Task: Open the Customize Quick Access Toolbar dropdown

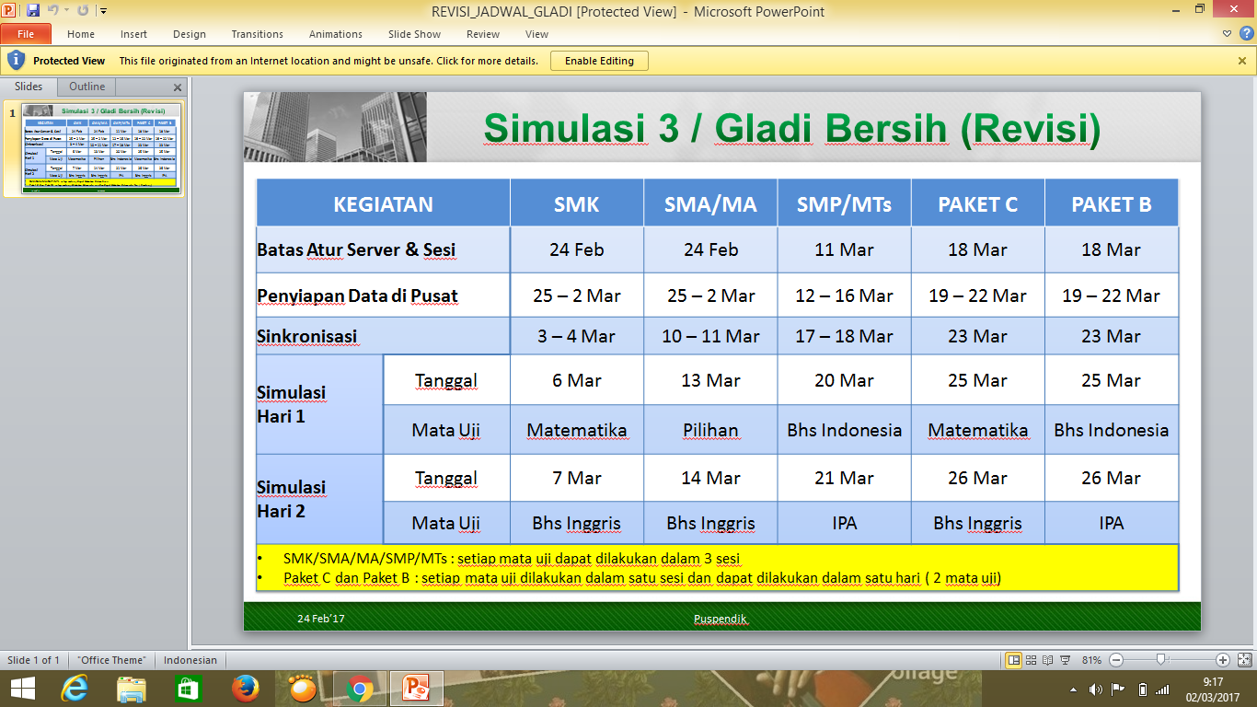Action: [103, 10]
